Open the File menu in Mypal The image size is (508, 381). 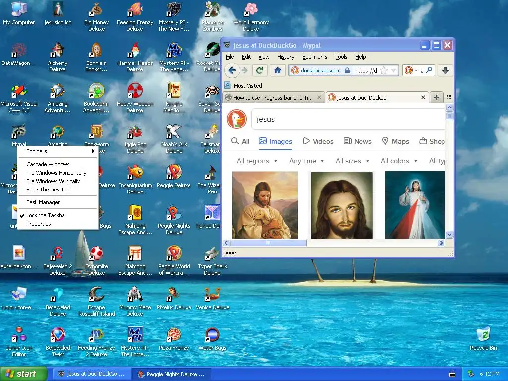tap(230, 57)
